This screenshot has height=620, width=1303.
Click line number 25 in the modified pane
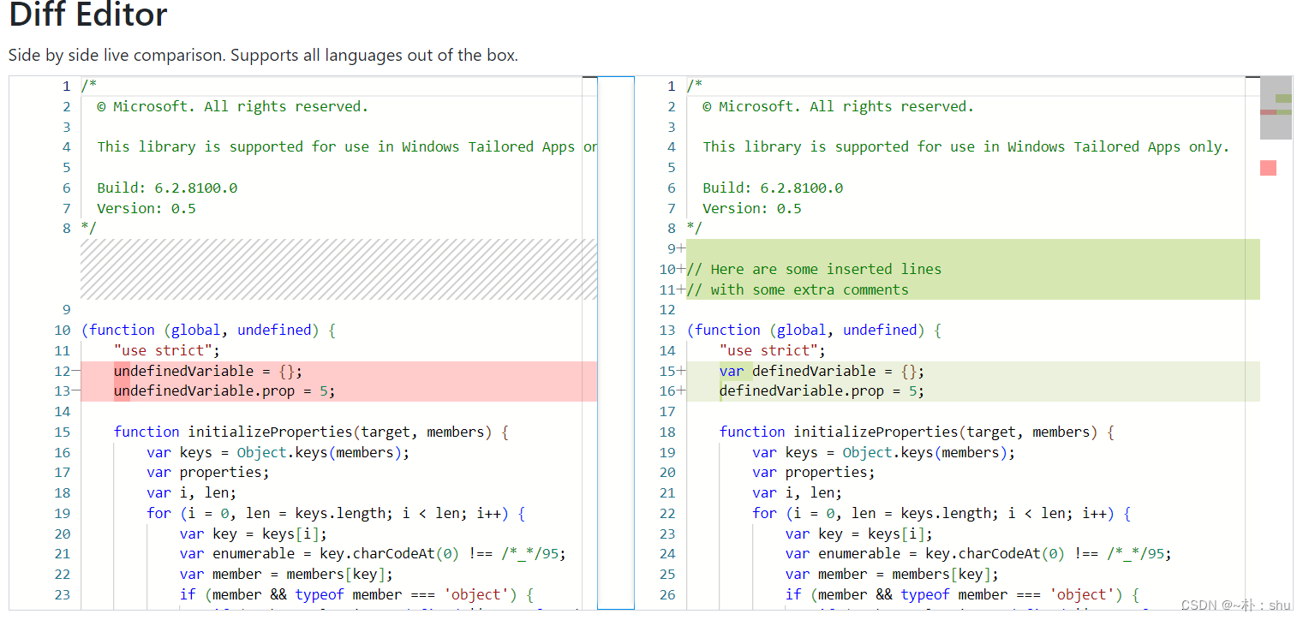tap(667, 574)
